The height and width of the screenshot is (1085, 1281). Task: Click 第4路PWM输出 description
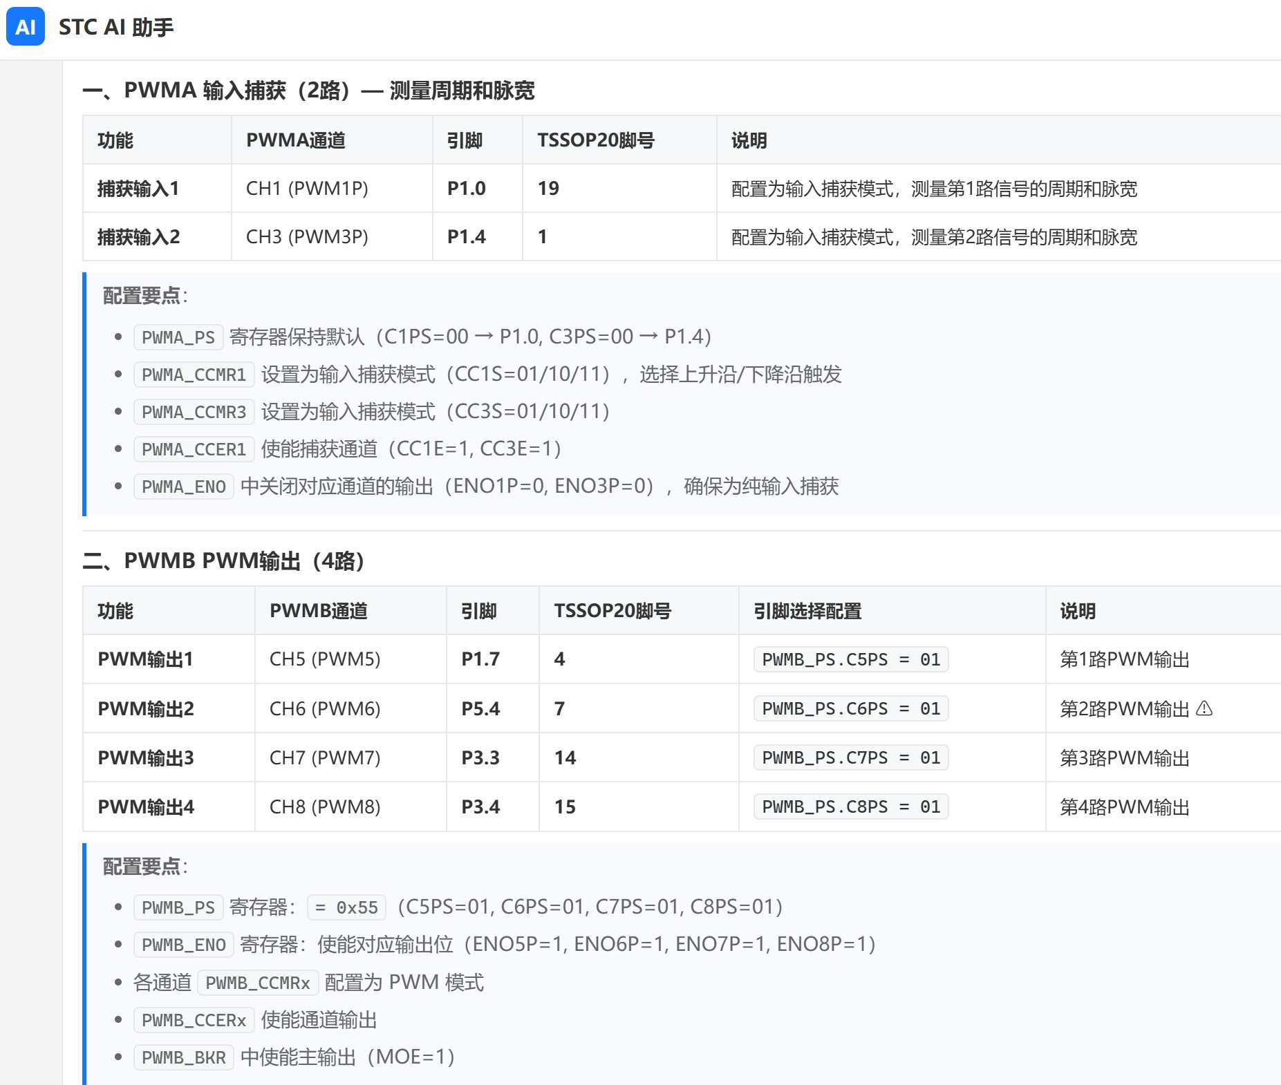pyautogui.click(x=1125, y=806)
